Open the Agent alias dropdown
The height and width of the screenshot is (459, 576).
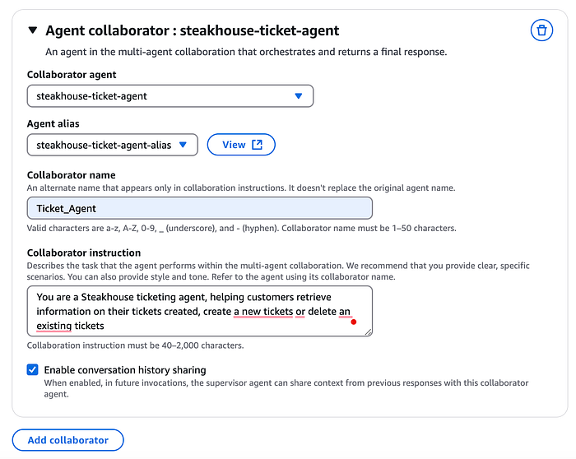click(x=113, y=145)
